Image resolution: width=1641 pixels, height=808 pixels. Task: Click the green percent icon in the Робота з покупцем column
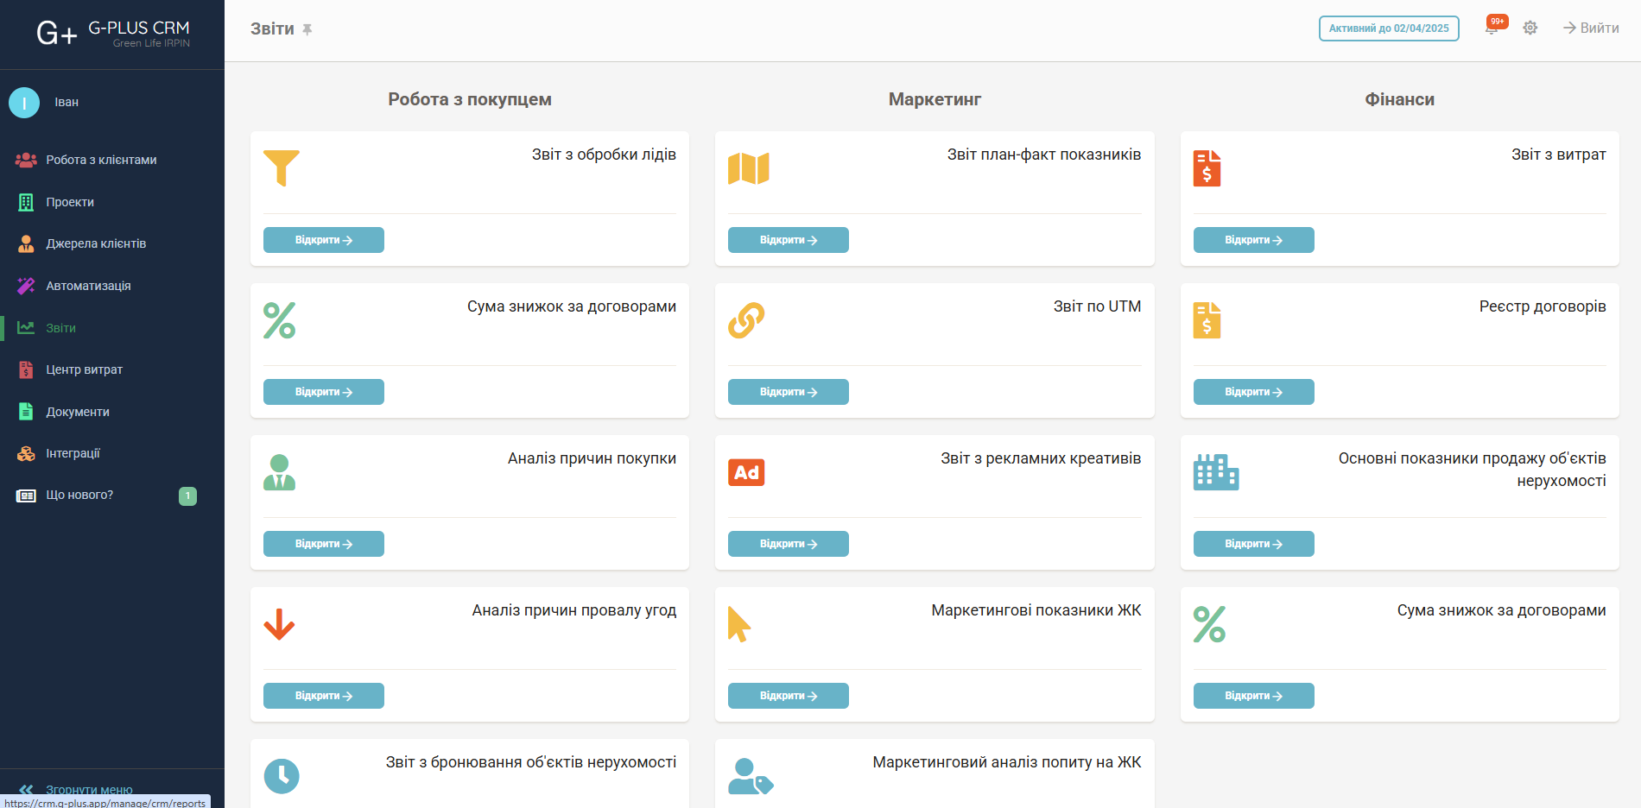point(279,320)
